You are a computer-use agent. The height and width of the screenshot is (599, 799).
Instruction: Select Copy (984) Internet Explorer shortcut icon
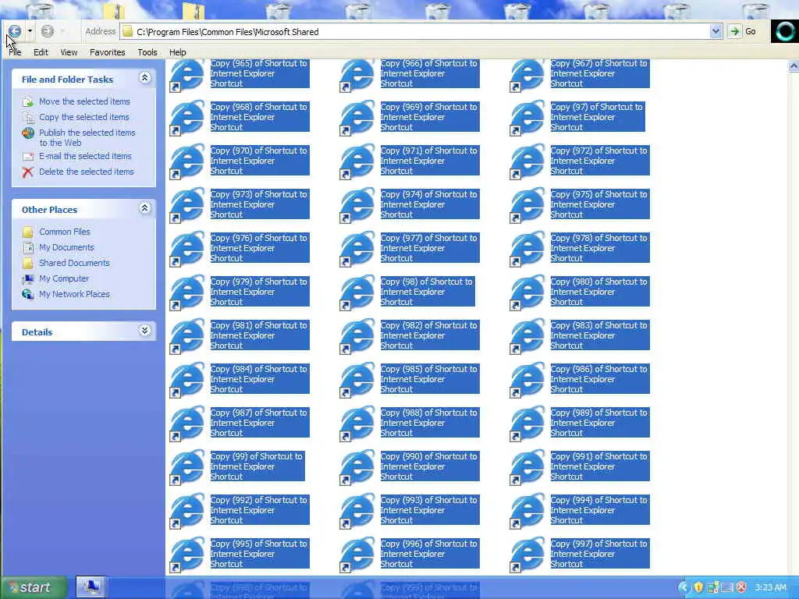[187, 381]
